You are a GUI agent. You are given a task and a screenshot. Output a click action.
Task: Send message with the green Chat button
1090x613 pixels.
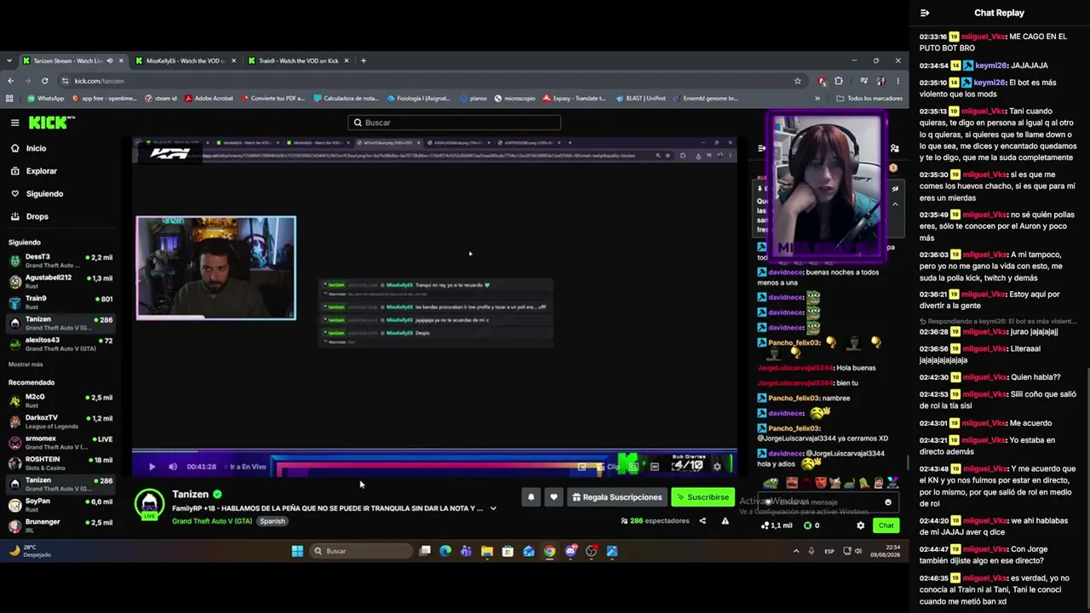[x=886, y=525]
